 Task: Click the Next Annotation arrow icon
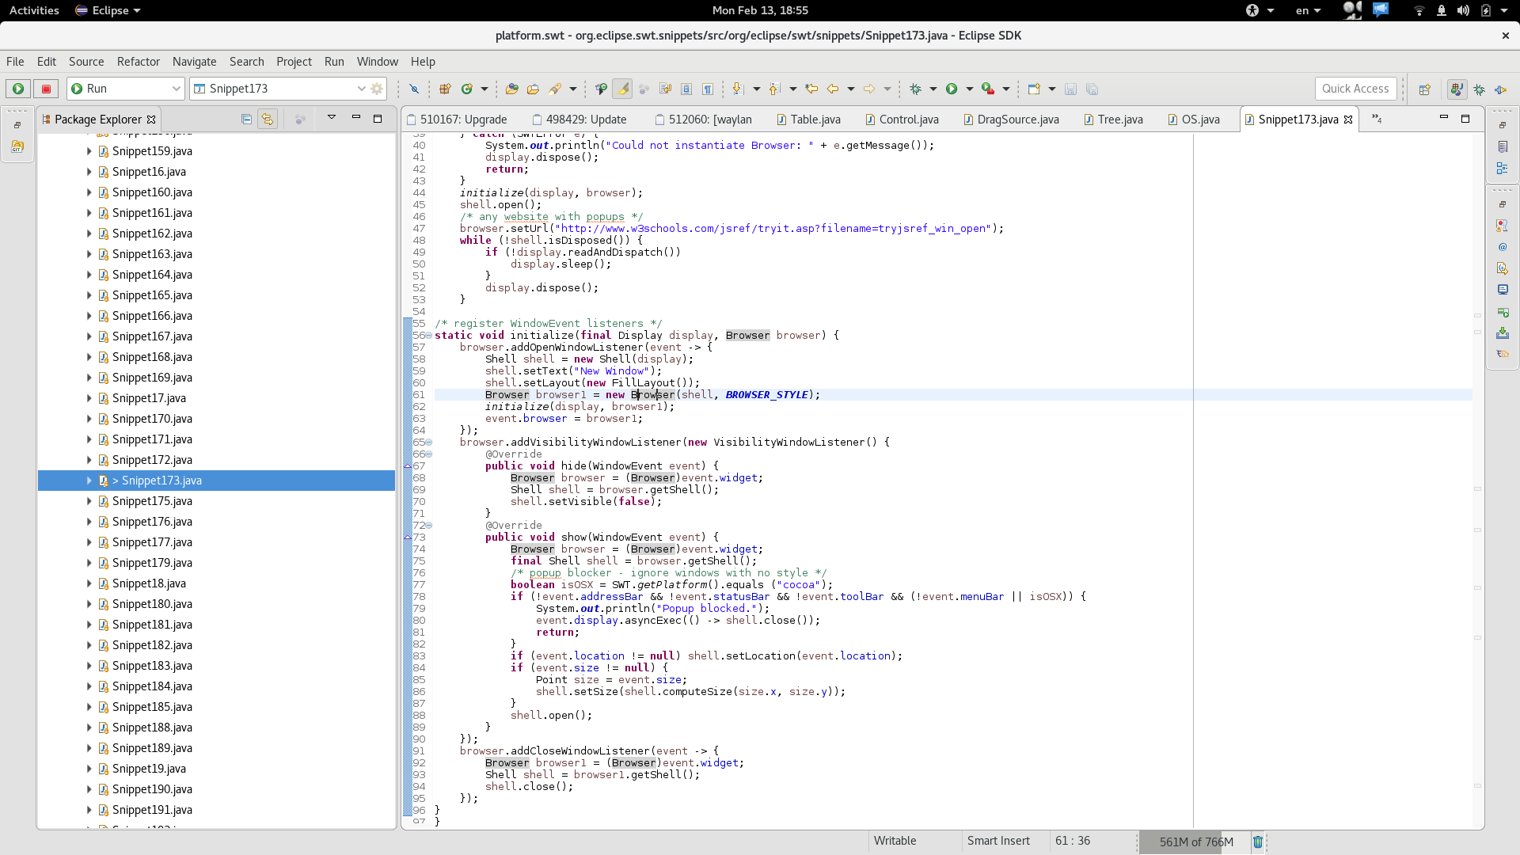pyautogui.click(x=738, y=89)
